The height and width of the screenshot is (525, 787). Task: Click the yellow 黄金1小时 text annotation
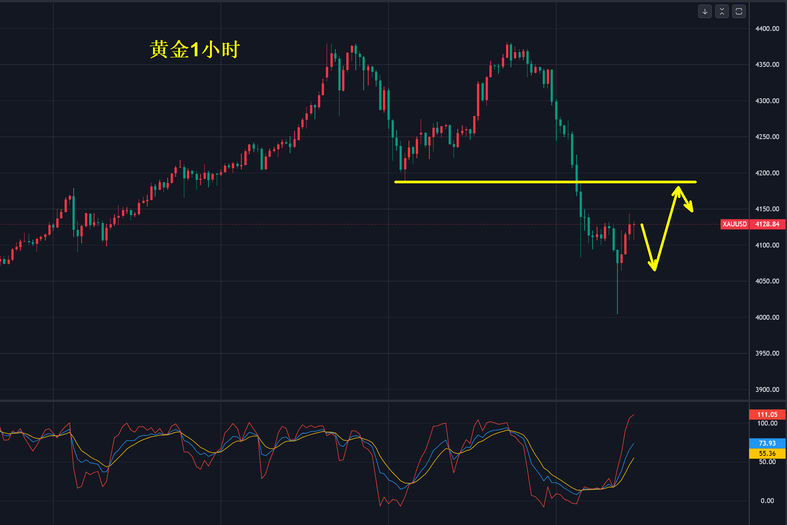pyautogui.click(x=194, y=50)
